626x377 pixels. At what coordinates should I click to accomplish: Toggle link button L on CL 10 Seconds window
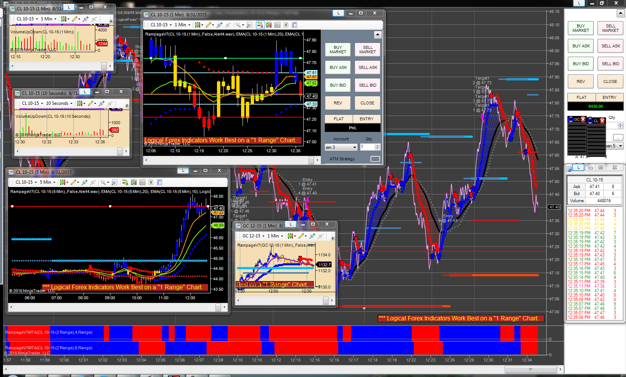tap(85, 91)
